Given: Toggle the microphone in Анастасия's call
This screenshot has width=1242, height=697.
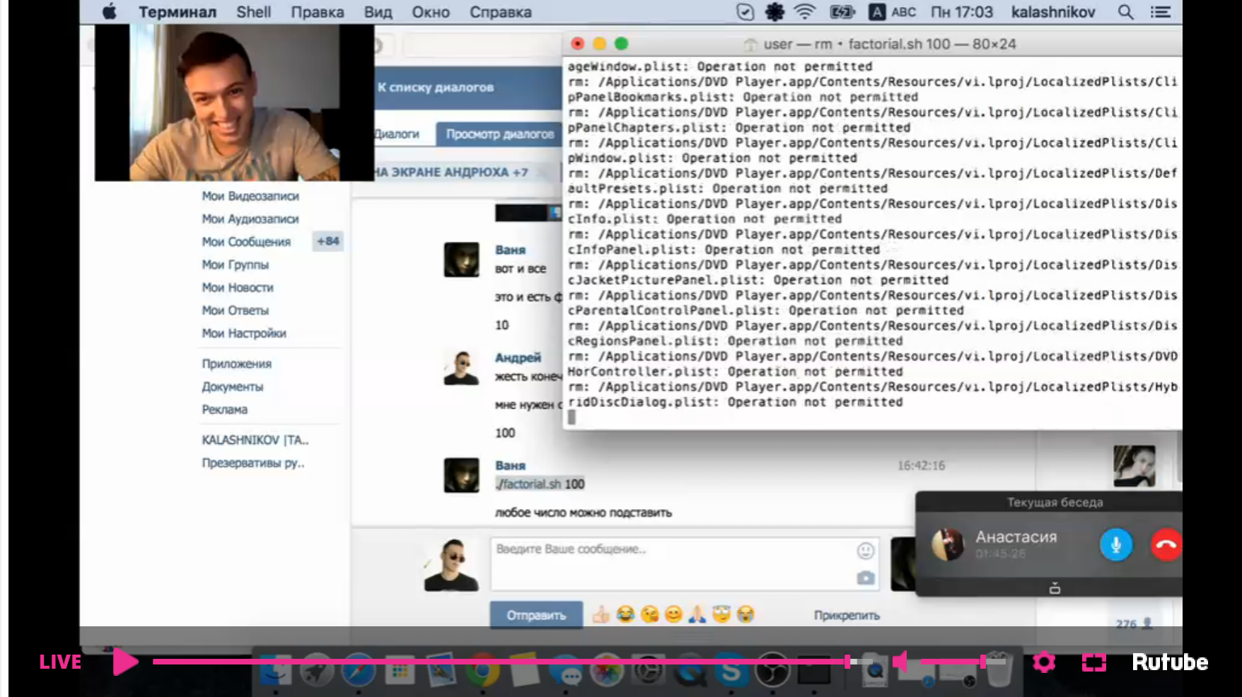Looking at the screenshot, I should tap(1115, 545).
